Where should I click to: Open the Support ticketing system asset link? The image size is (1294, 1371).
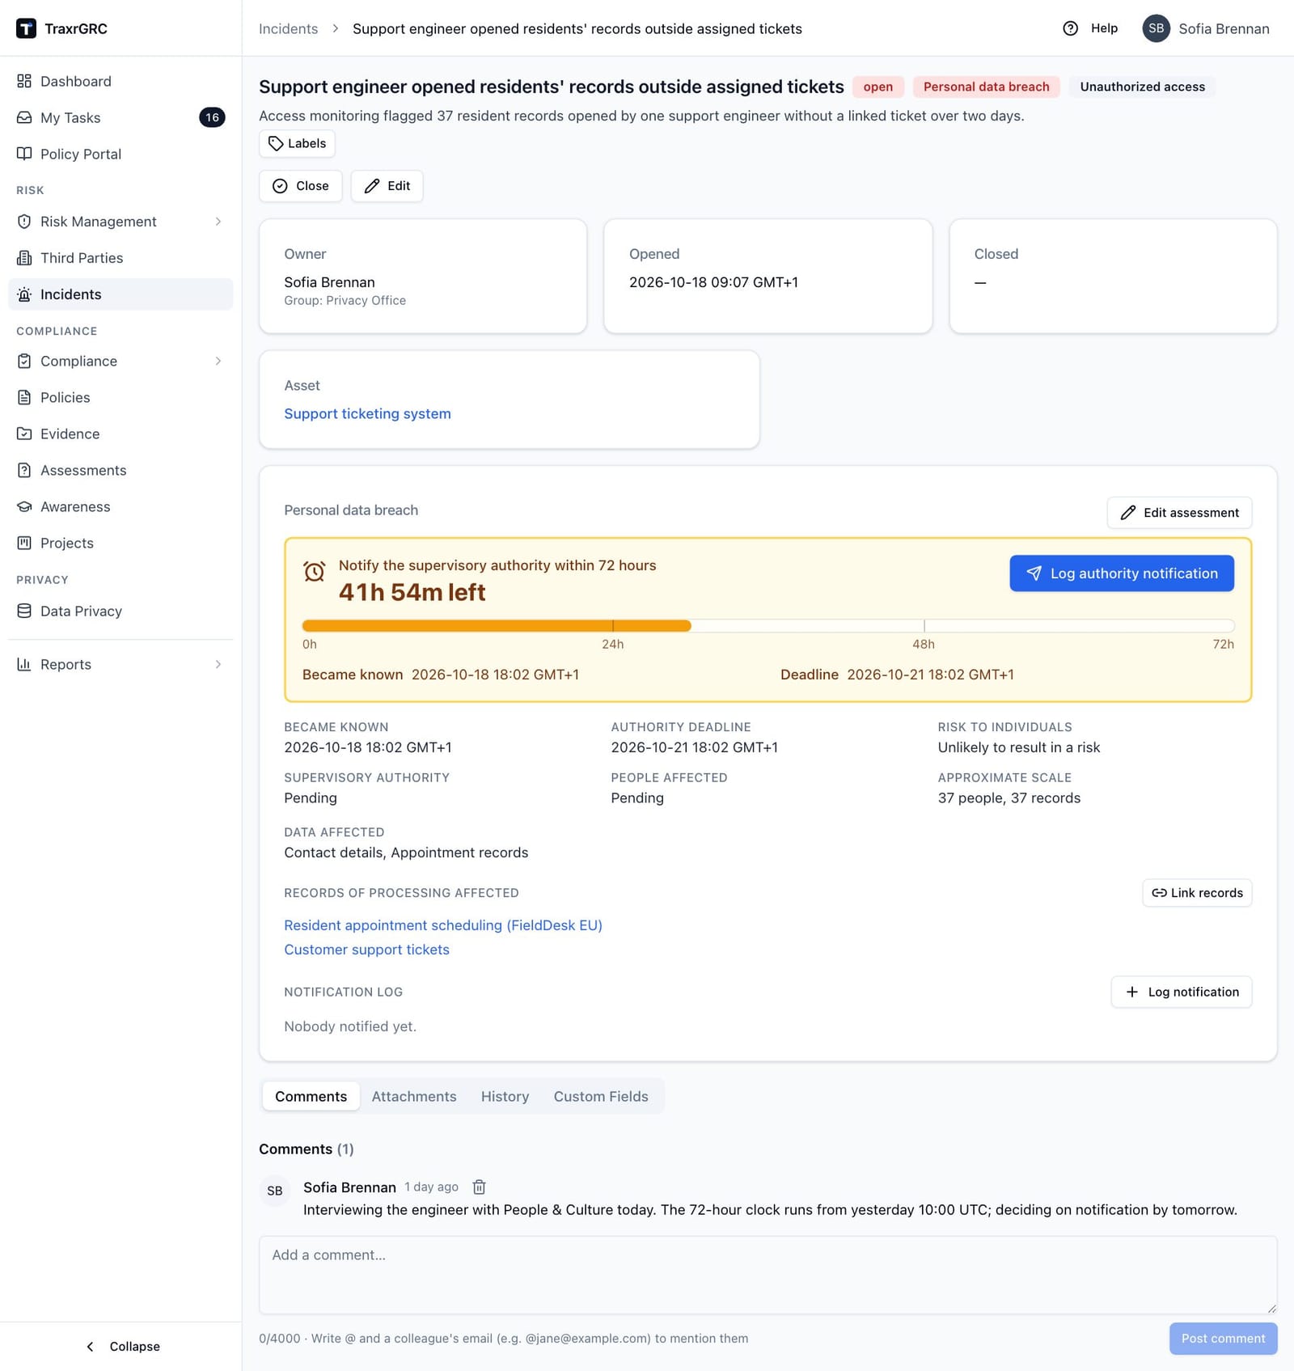367,413
